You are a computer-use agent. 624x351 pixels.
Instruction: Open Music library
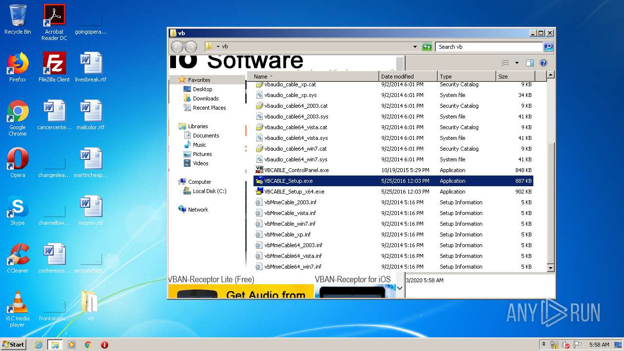coord(199,145)
